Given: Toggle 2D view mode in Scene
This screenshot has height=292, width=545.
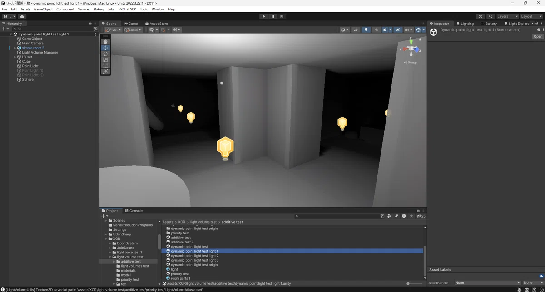Looking at the screenshot, I should coord(356,29).
